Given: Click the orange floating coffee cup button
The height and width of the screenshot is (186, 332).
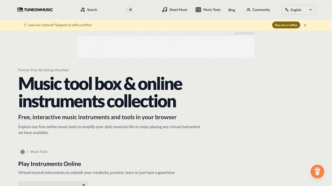Looking at the screenshot, I should 317,171.
